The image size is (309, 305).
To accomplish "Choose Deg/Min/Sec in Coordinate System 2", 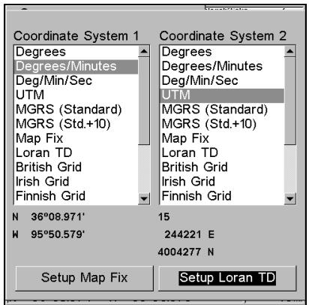I will tap(222, 81).
